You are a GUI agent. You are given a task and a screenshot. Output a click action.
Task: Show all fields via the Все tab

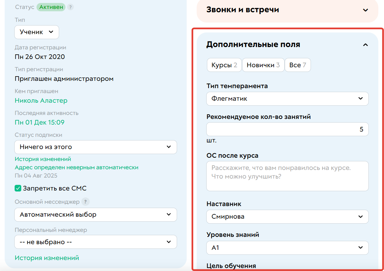pyautogui.click(x=298, y=65)
